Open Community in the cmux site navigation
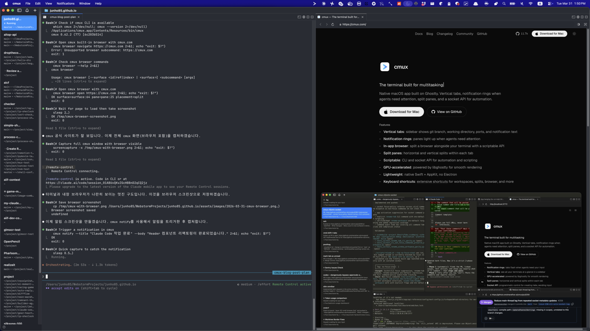This screenshot has width=590, height=331. point(465,34)
